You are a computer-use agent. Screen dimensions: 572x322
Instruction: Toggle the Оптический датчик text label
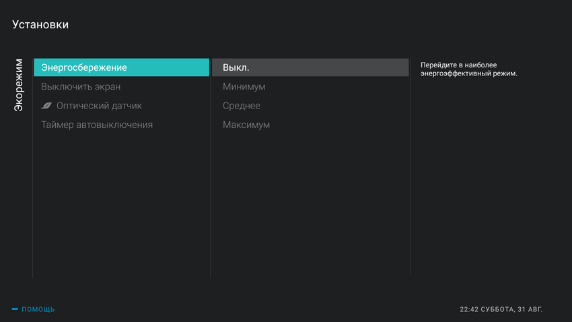pos(99,106)
